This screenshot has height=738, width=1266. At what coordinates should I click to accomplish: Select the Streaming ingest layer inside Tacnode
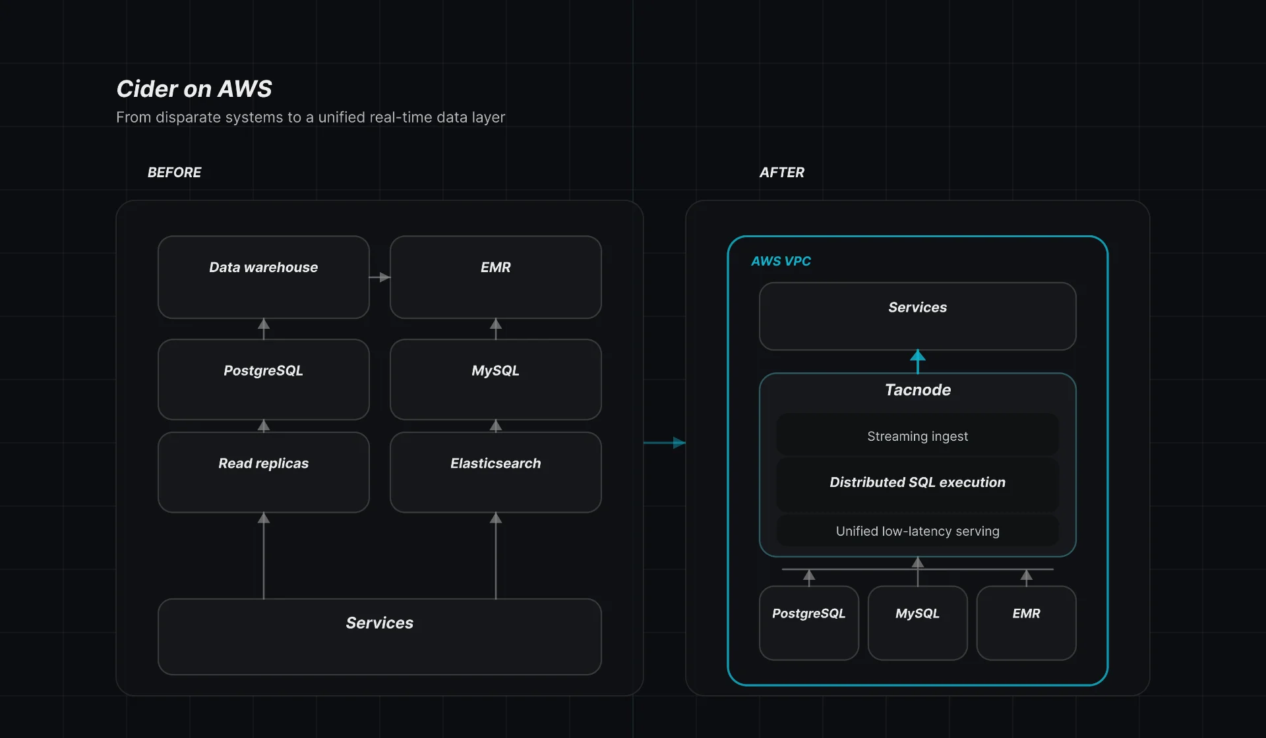(917, 436)
